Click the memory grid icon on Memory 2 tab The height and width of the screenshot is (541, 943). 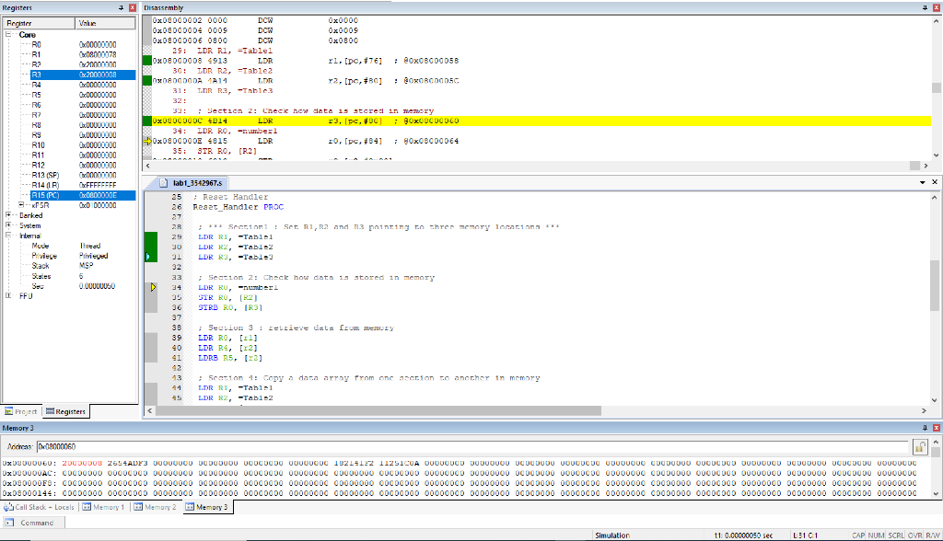[x=137, y=507]
